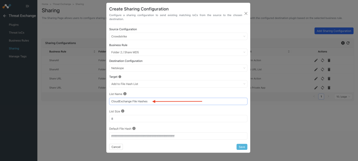Screen dimensions: 358x161
Task: Click Add Sharing Configuration button
Action: coord(334,31)
